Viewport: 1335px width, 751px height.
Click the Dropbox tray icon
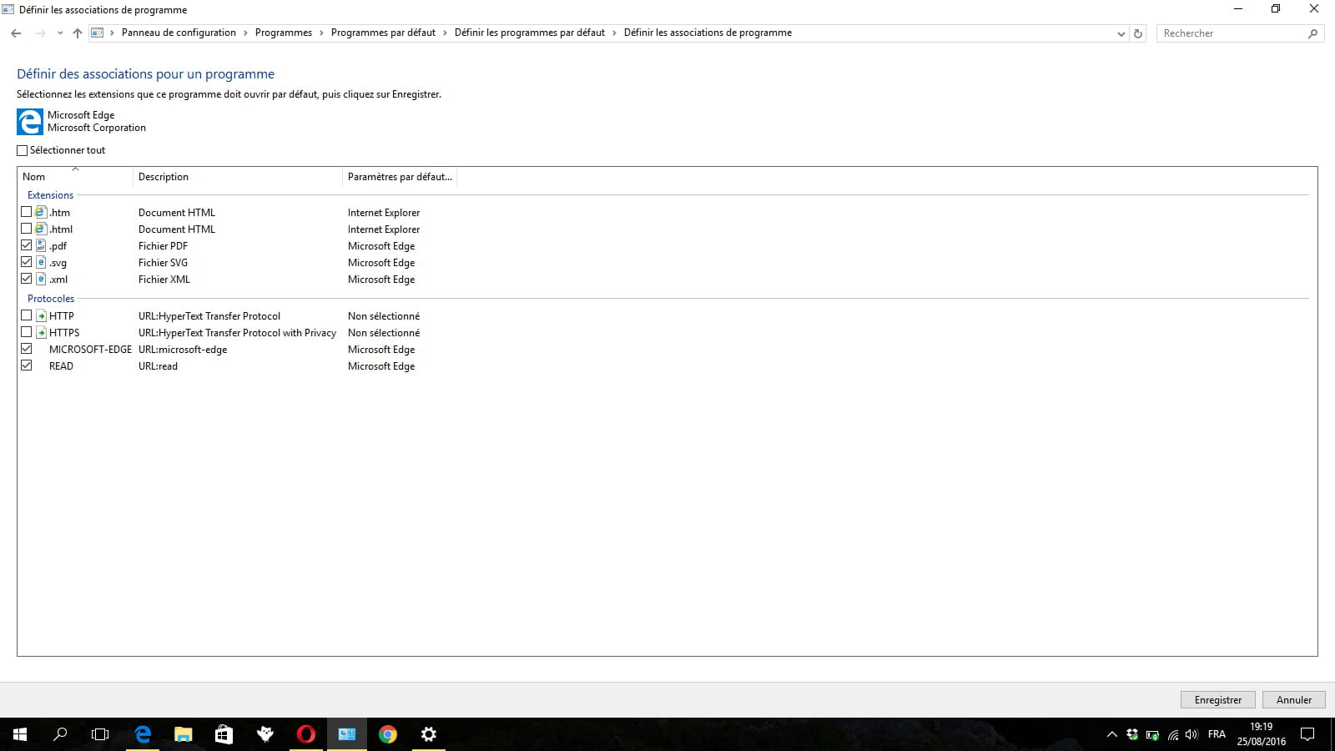pos(1132,734)
